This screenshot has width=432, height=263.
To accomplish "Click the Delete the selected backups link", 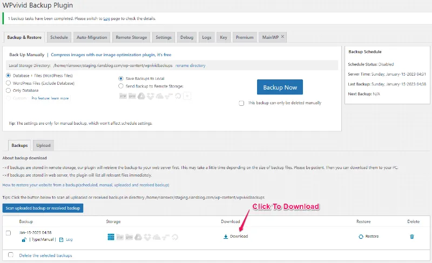I will point(45,255).
